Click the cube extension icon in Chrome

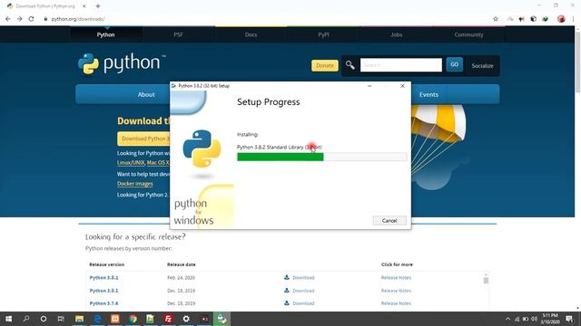click(533, 19)
